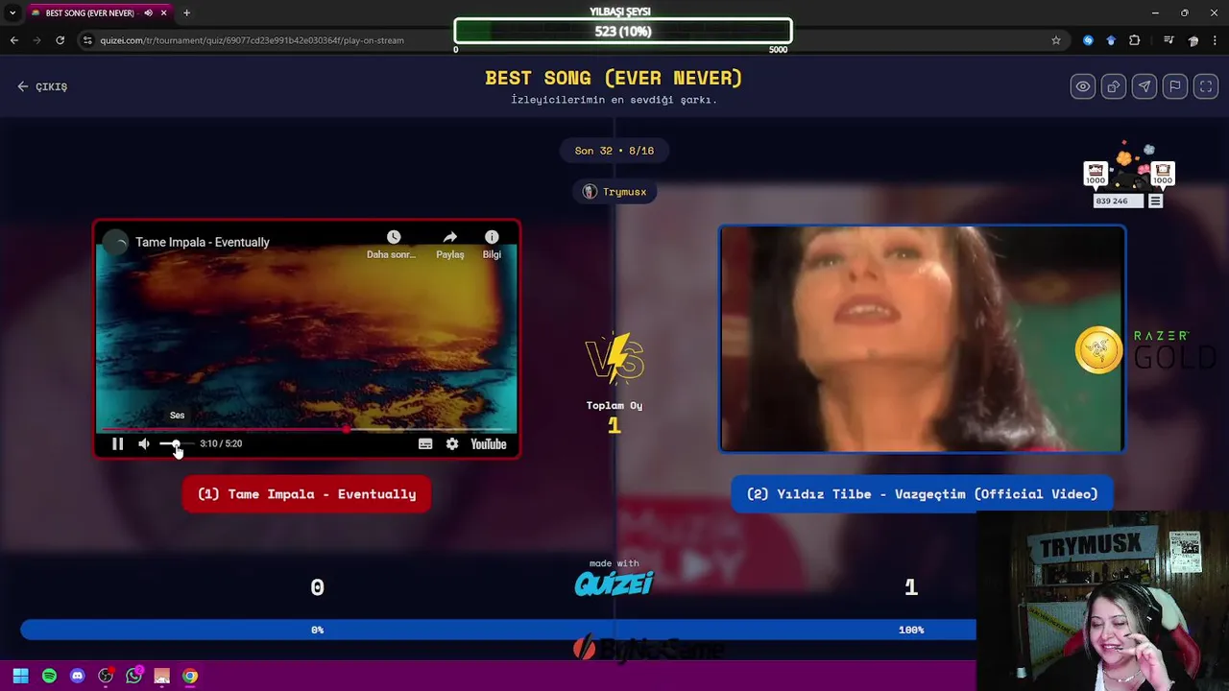Open a new browser tab
This screenshot has width=1229, height=691.
point(186,13)
